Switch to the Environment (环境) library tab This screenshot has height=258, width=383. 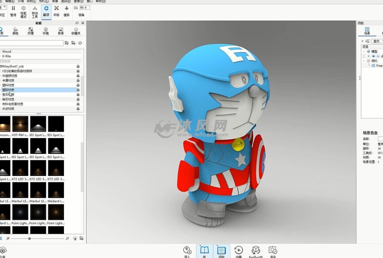click(45, 31)
